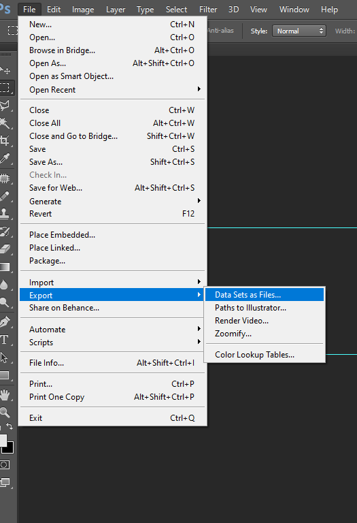357x523 pixels.
Task: Select the Horizontal Type tool
Action: 4,340
